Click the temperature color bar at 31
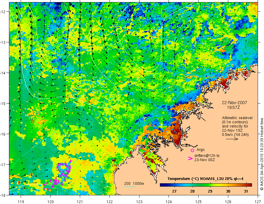 (246, 185)
